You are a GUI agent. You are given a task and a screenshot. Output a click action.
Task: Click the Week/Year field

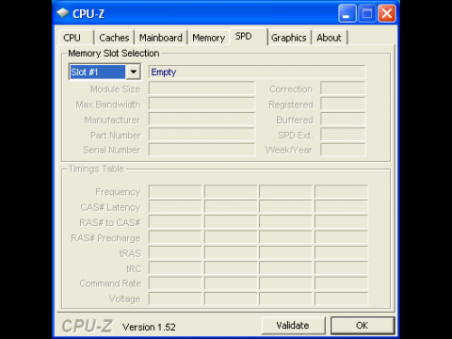point(343,150)
